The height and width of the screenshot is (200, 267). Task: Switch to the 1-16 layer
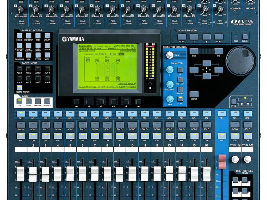click(19, 101)
